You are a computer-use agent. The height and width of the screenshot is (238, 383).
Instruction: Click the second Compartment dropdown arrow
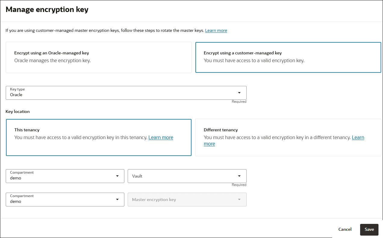[x=117, y=199]
